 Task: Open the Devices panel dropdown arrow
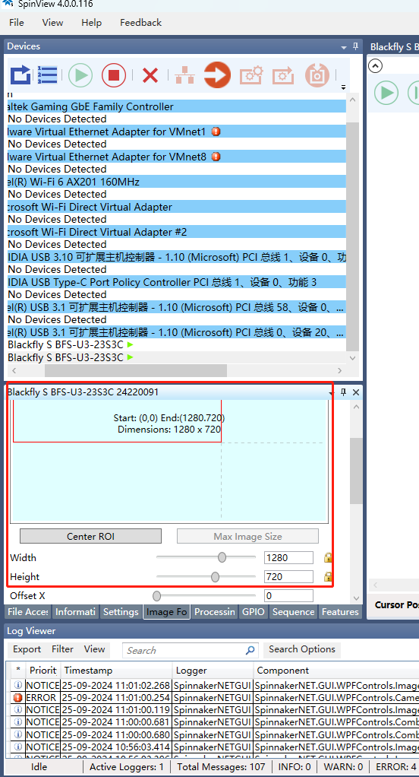[344, 48]
